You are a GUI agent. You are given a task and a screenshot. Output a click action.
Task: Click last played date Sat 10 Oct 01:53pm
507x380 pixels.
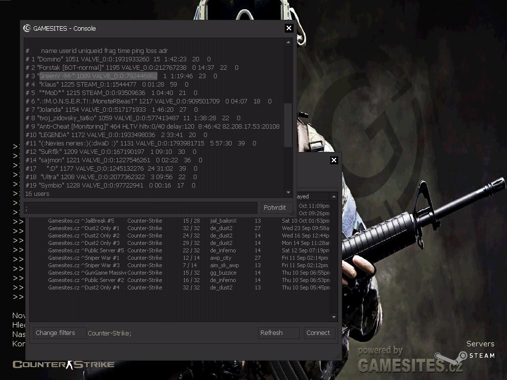tap(305, 221)
